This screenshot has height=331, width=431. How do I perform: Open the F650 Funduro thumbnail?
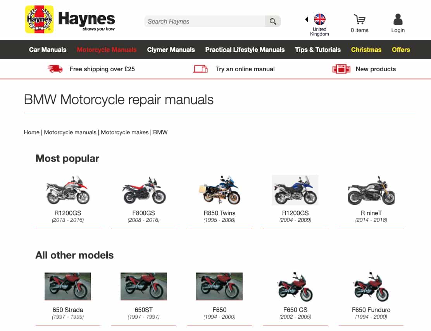(x=371, y=286)
